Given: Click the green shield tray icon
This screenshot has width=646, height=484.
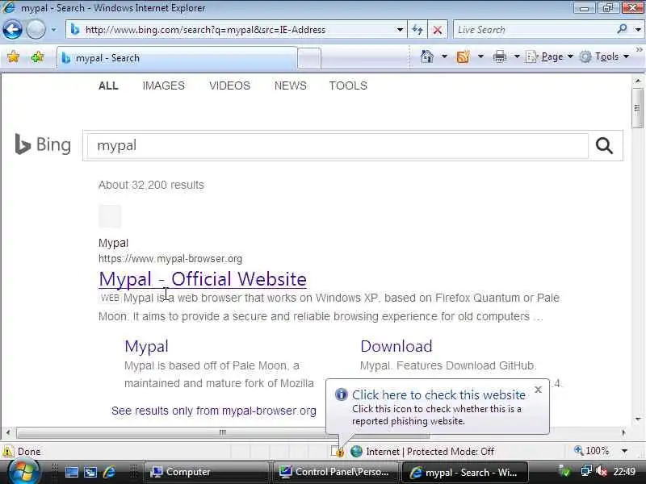Looking at the screenshot, I should coord(564,472).
